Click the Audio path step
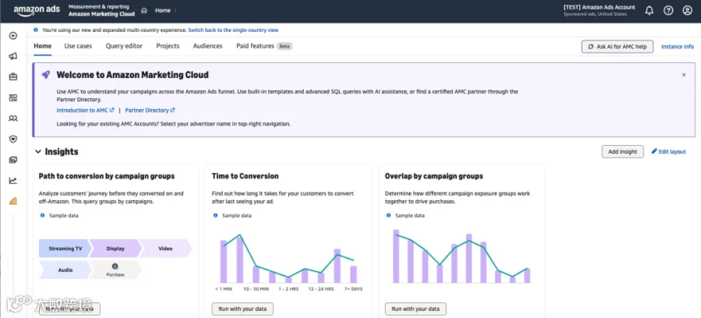Screen dimensions: 701x318 point(65,270)
